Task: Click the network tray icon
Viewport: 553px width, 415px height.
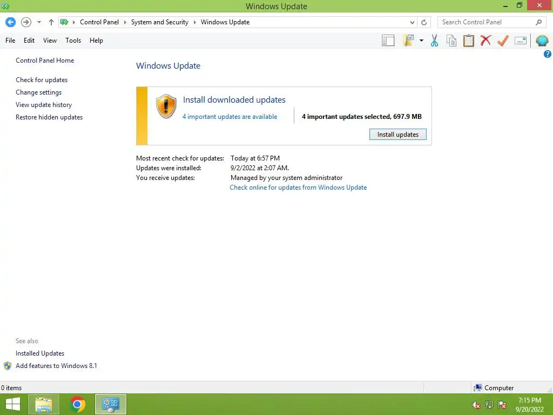Action: click(489, 405)
